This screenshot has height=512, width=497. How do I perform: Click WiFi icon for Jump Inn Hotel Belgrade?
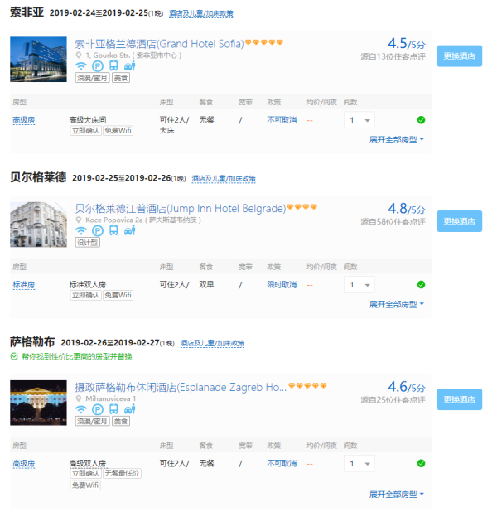[81, 231]
